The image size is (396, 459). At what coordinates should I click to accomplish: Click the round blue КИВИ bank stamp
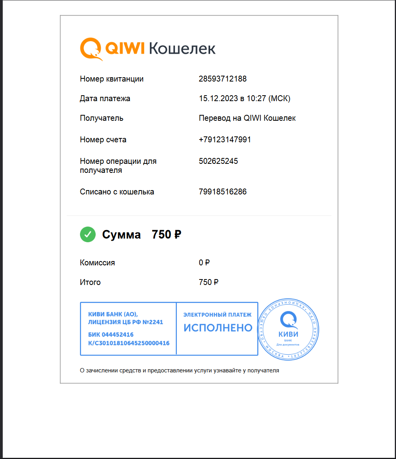pos(288,329)
